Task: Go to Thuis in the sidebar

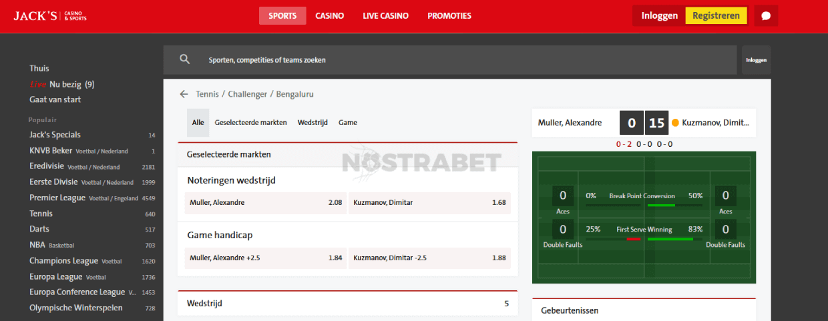Action: tap(39, 69)
